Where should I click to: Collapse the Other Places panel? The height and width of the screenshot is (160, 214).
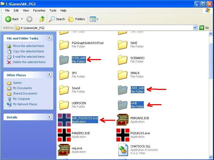(x=49, y=75)
